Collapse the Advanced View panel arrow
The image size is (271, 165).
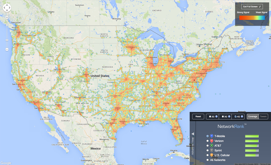193,134
